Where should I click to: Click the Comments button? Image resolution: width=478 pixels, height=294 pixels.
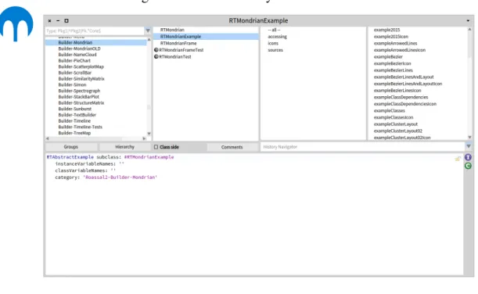click(x=232, y=147)
